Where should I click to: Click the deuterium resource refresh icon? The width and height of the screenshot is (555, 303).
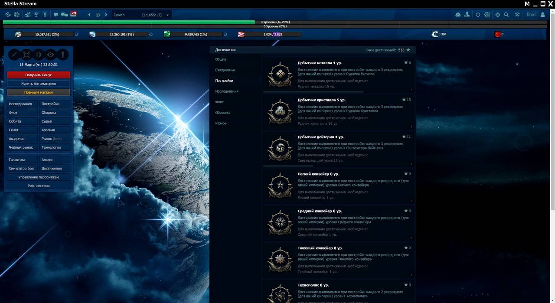225,34
